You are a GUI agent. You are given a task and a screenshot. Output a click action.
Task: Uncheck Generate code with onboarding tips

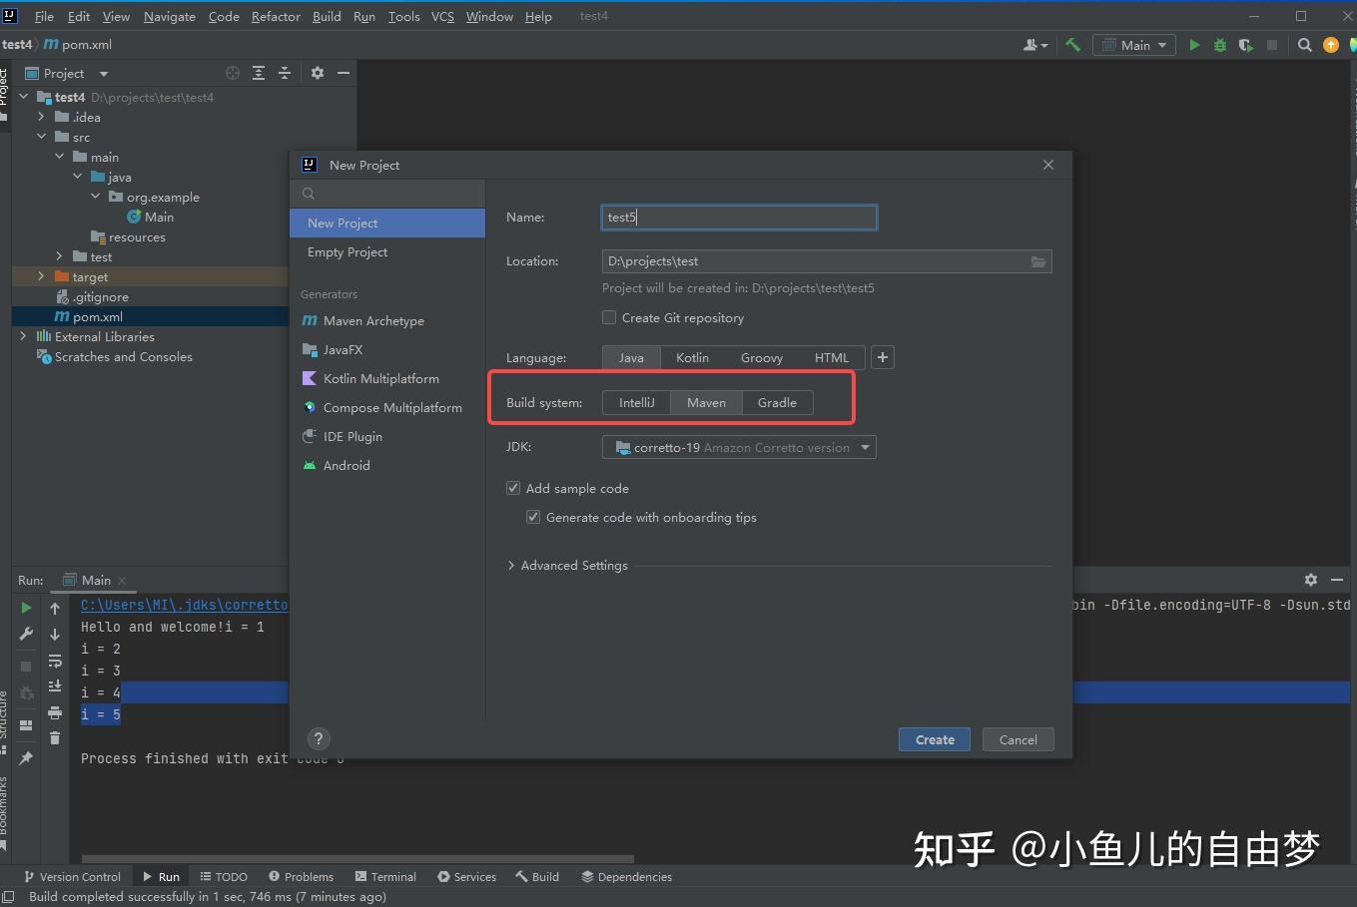click(533, 517)
